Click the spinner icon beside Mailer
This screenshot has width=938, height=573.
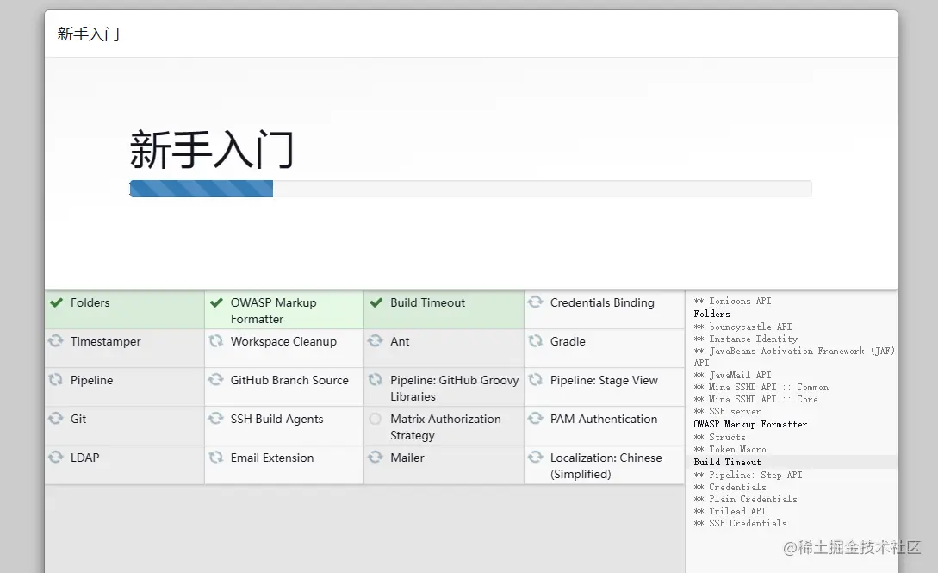point(375,457)
